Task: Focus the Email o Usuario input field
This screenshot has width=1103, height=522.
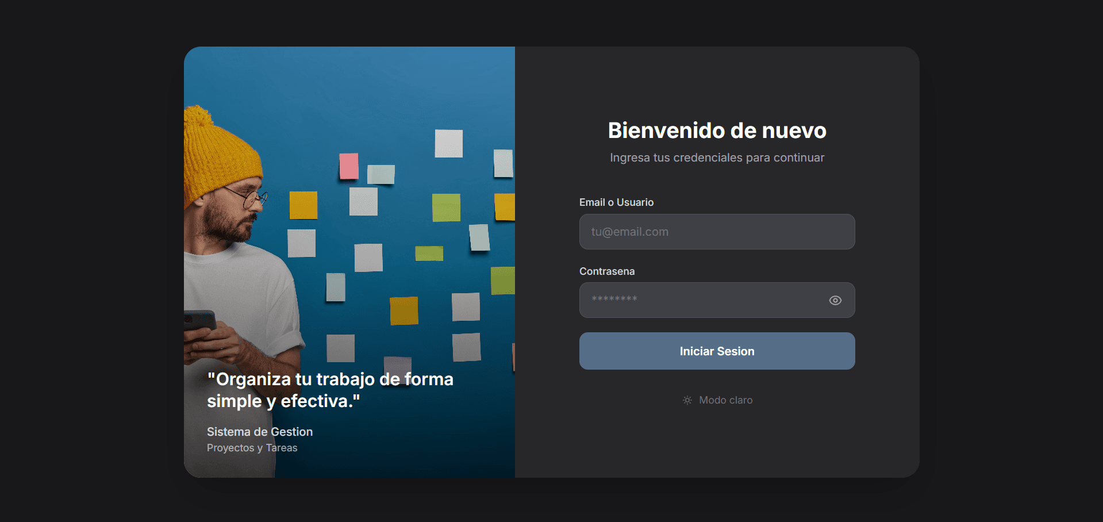Action: (x=717, y=232)
